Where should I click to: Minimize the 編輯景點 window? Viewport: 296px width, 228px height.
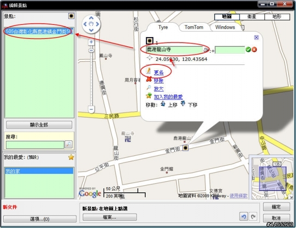coord(263,4)
